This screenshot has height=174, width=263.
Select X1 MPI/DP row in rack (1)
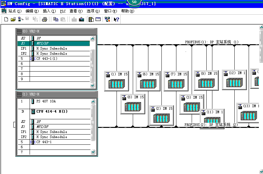click(x=54, y=127)
